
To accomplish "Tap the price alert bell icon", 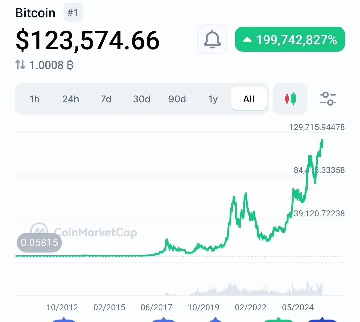I will click(212, 39).
